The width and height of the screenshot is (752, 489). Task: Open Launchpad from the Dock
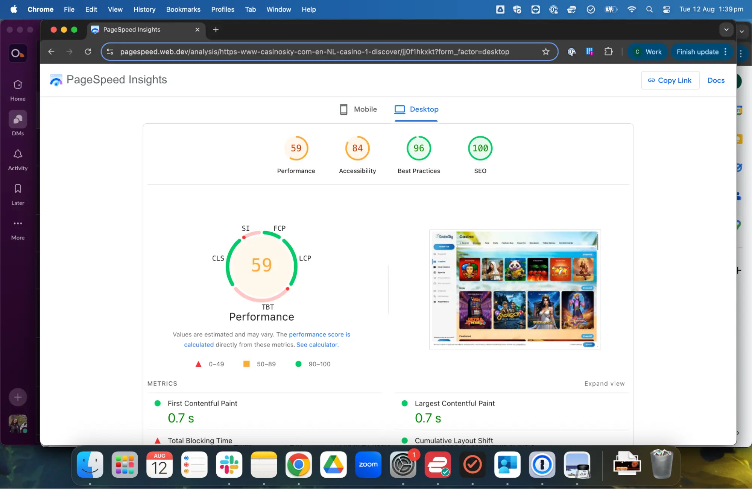125,465
